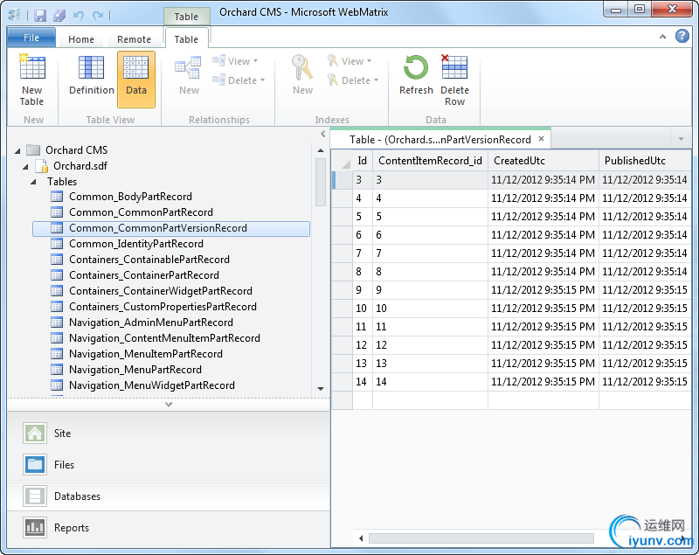Select Common_CommonPartRecord table
Image resolution: width=699 pixels, height=555 pixels.
[x=141, y=212]
